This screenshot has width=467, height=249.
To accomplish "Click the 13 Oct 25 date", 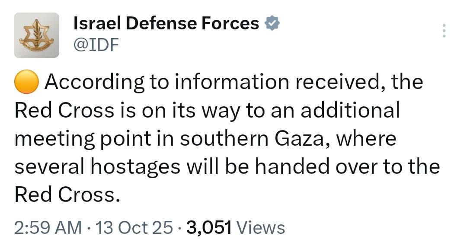I will [134, 227].
